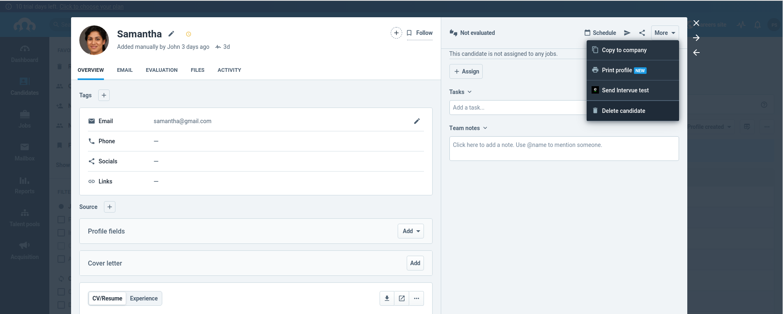Open Talent pools in the sidebar
The width and height of the screenshot is (783, 314).
coord(25,218)
